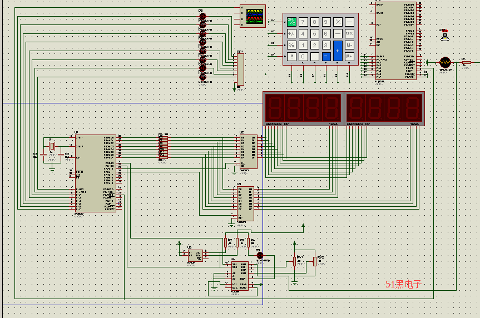480x318 pixels.
Task: Click the decimal point keypad key
Action: (314, 57)
